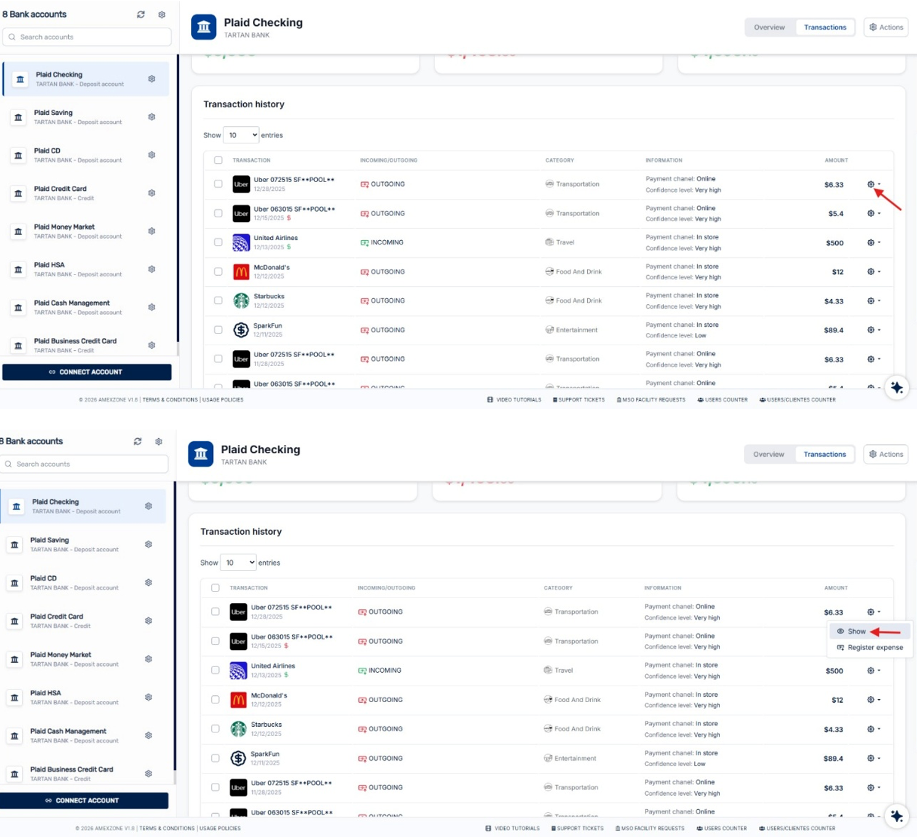Click the AI sparkle assistant button in lower panel
The width and height of the screenshot is (917, 837).
897,816
